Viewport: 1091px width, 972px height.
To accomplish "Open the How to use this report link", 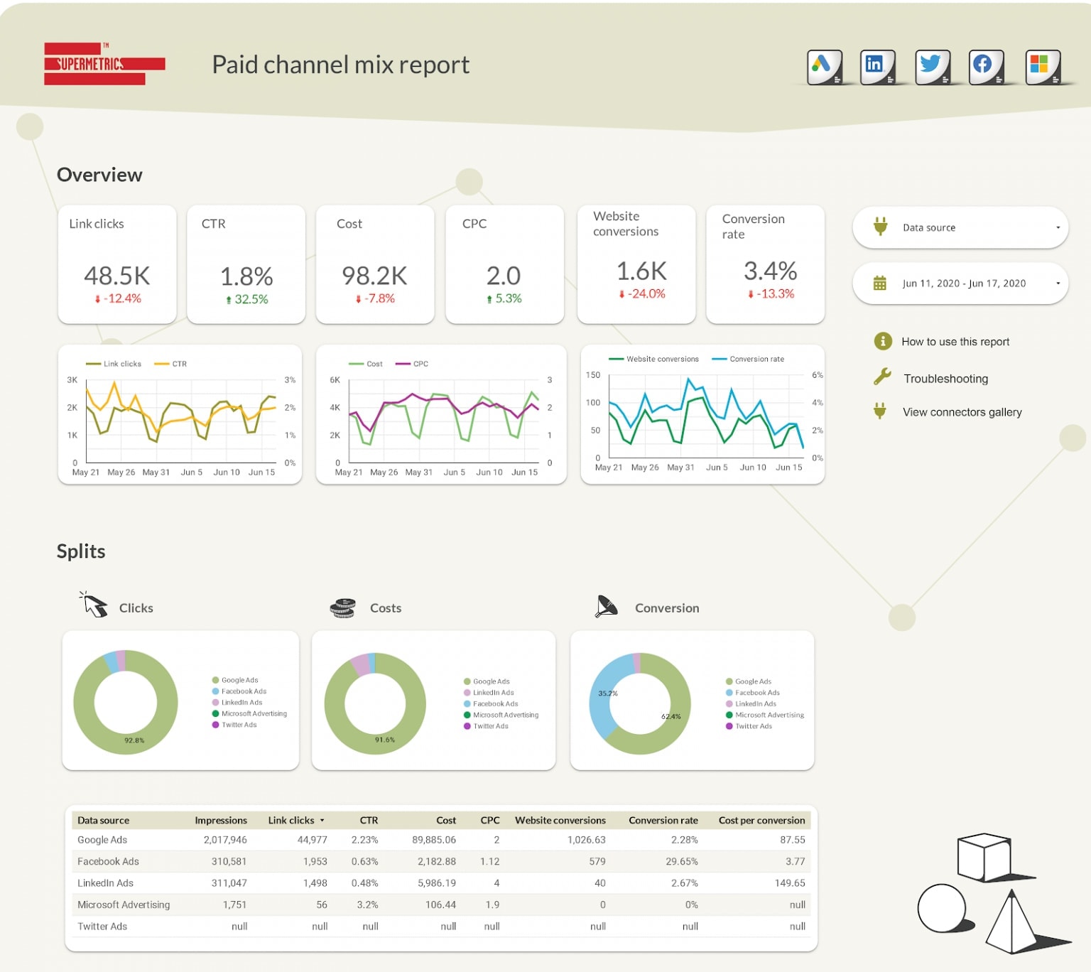I will (x=955, y=342).
